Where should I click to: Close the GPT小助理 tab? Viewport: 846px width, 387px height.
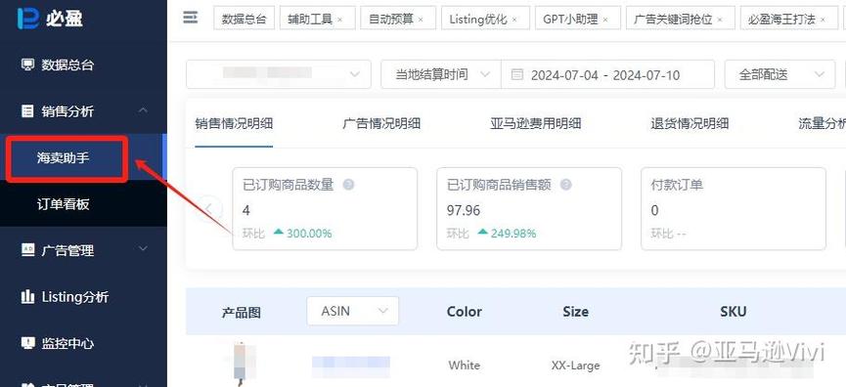[605, 20]
